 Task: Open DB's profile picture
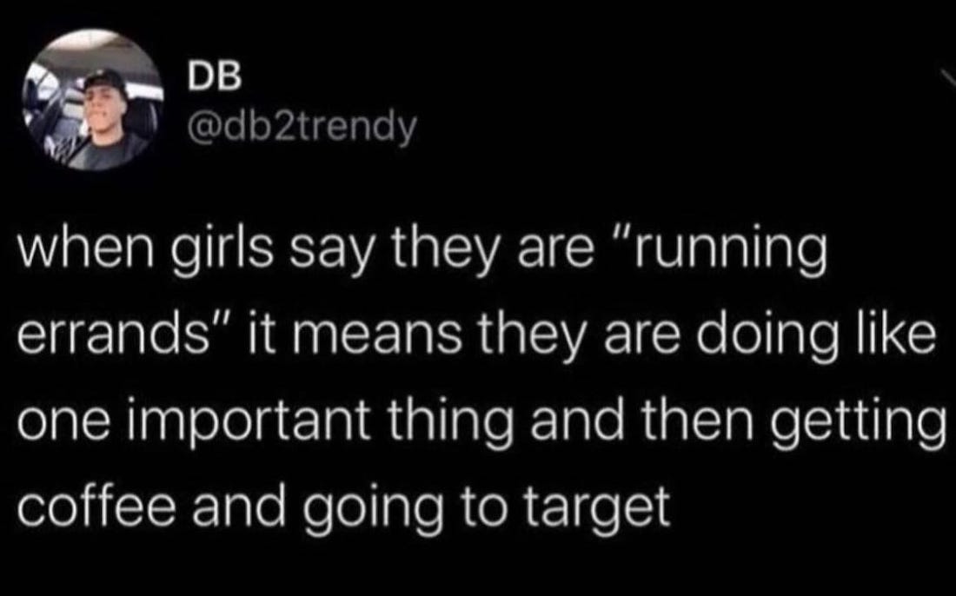coord(93,100)
